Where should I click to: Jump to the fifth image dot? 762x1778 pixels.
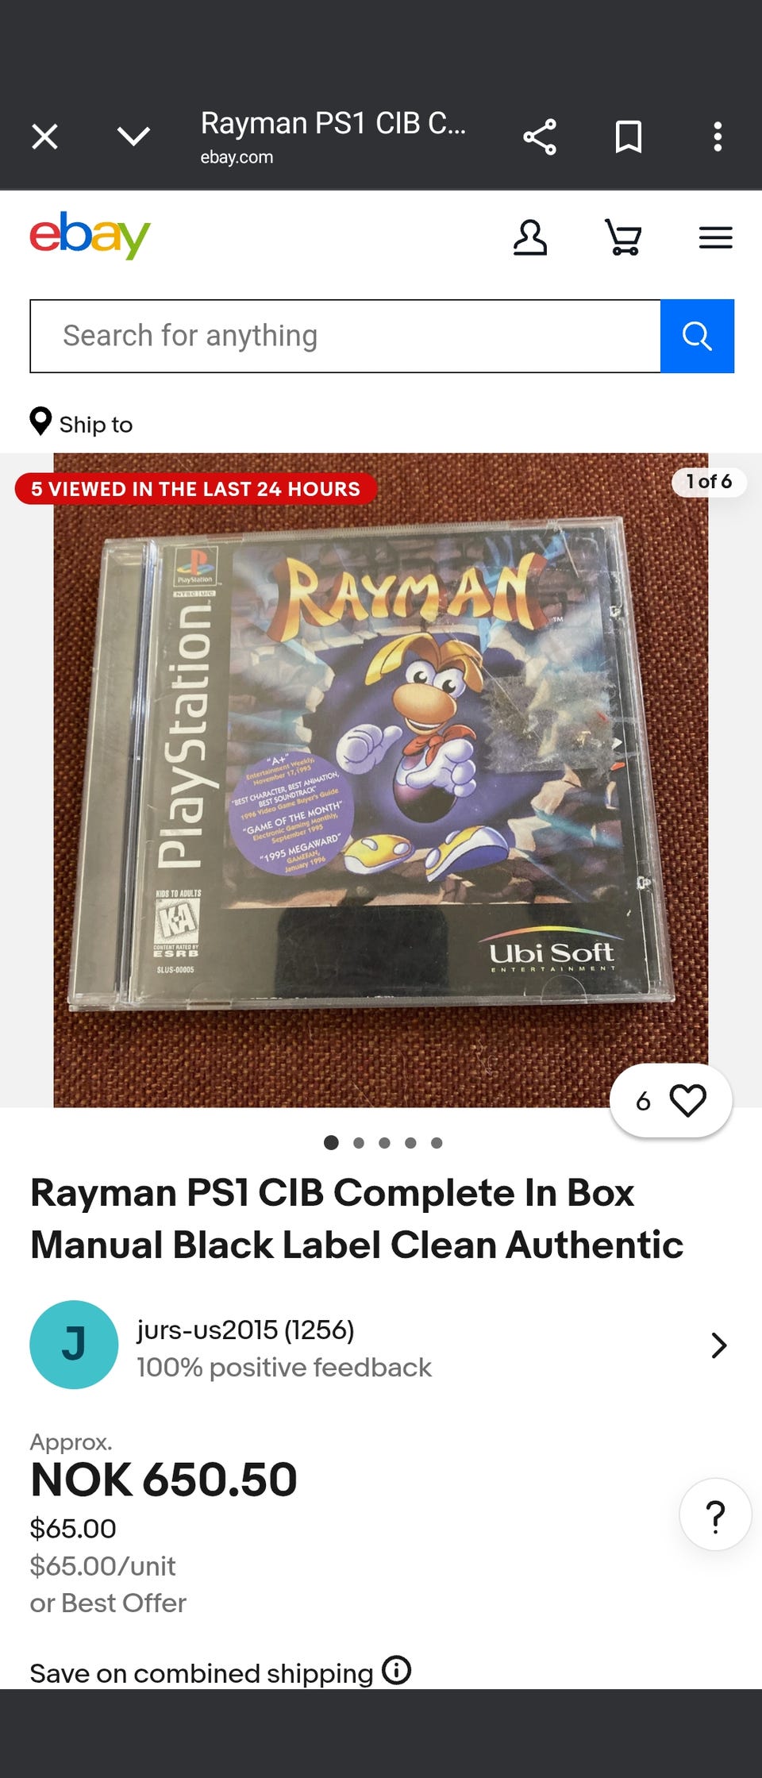(x=437, y=1143)
